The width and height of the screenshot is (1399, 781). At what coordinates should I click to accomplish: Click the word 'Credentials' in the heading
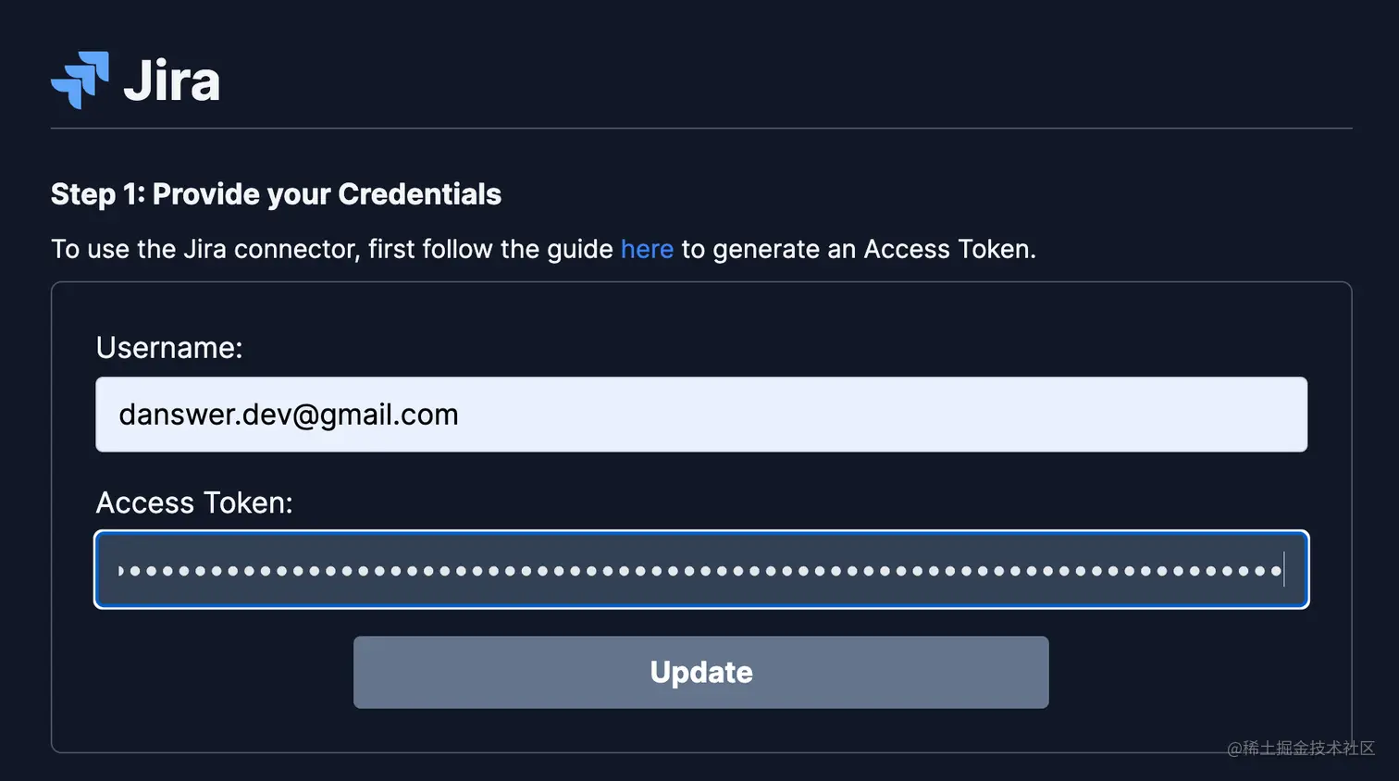click(x=419, y=194)
